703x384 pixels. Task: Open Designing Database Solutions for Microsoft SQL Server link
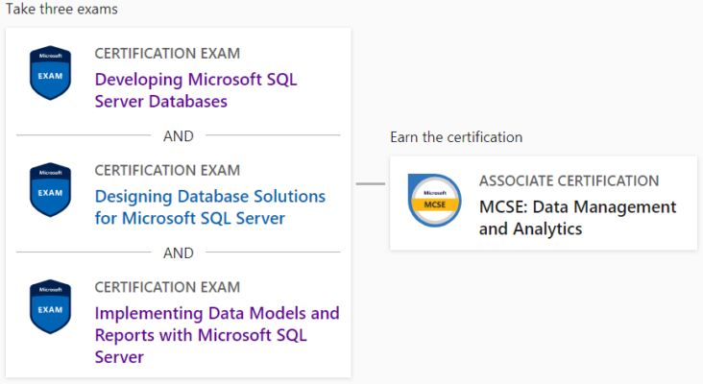click(x=209, y=207)
